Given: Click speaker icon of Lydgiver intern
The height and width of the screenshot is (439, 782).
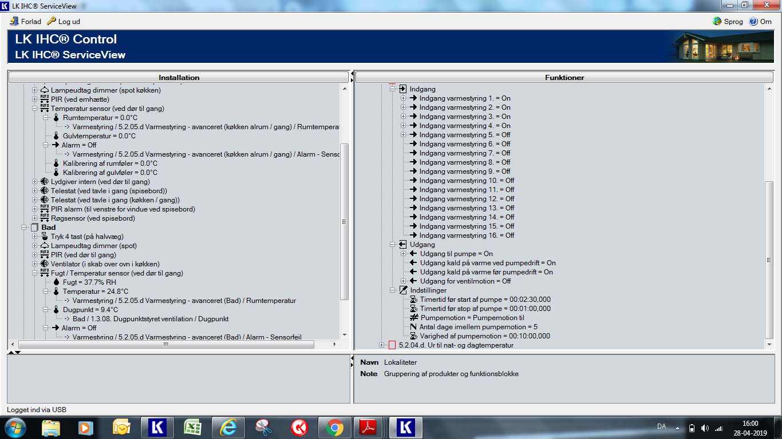Looking at the screenshot, I should [45, 182].
